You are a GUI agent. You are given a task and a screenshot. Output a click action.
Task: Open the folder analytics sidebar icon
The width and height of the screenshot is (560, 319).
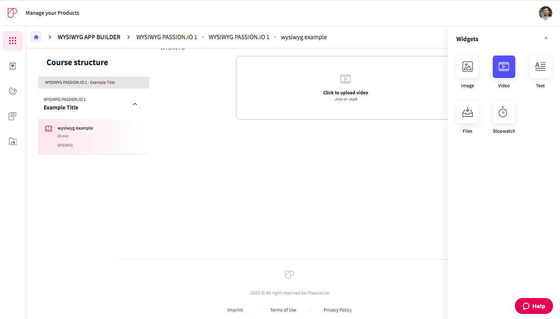click(x=12, y=142)
